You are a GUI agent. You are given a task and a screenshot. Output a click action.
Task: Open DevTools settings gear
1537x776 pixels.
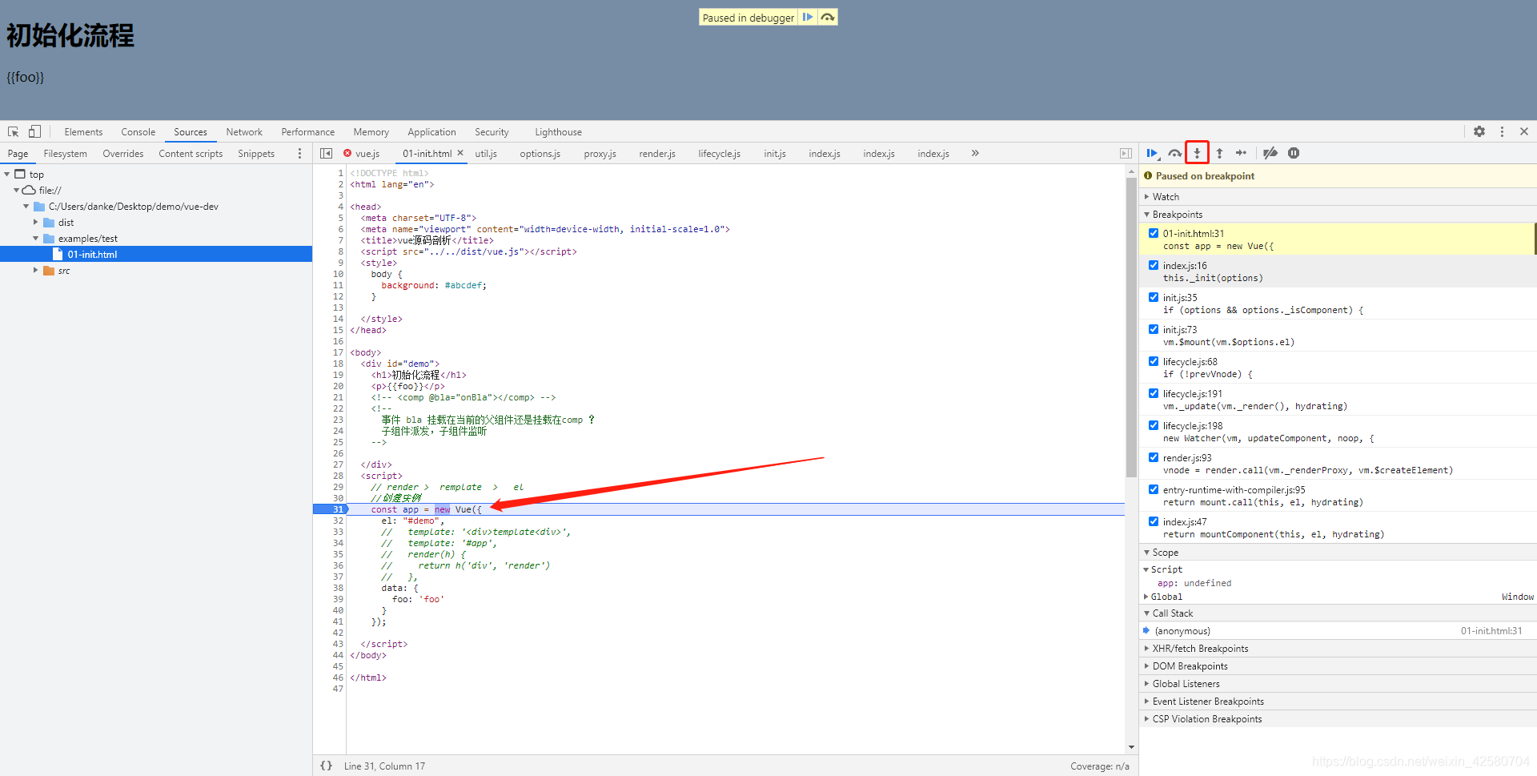(1479, 131)
